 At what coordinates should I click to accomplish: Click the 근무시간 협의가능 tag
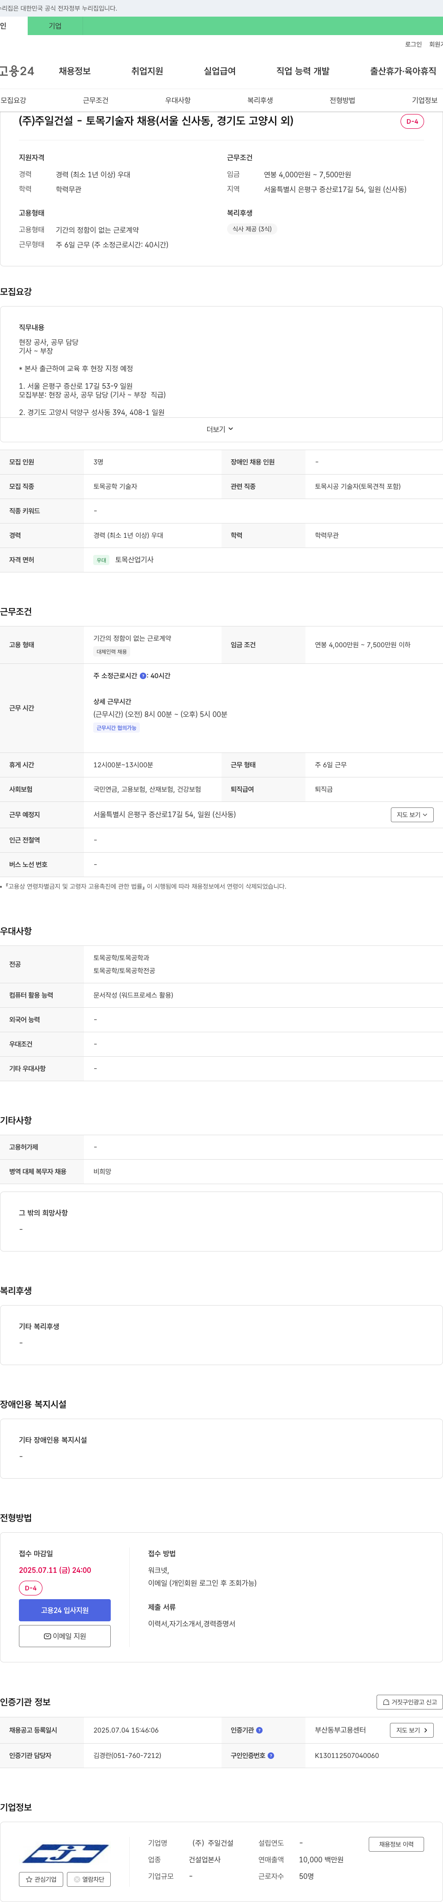(x=117, y=728)
